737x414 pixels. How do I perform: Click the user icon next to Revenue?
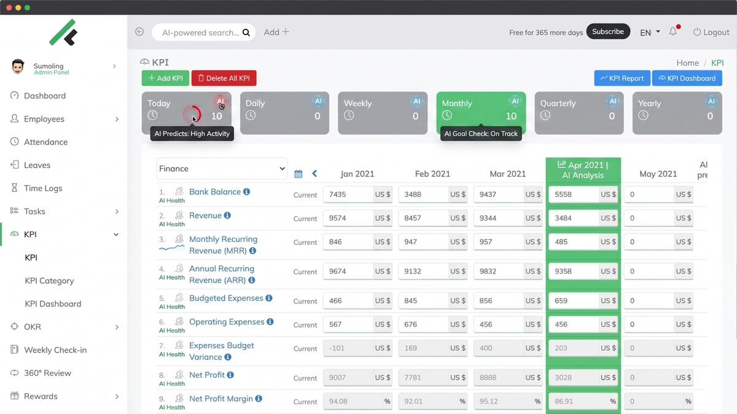[179, 216]
